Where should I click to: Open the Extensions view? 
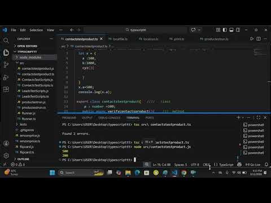(6, 89)
